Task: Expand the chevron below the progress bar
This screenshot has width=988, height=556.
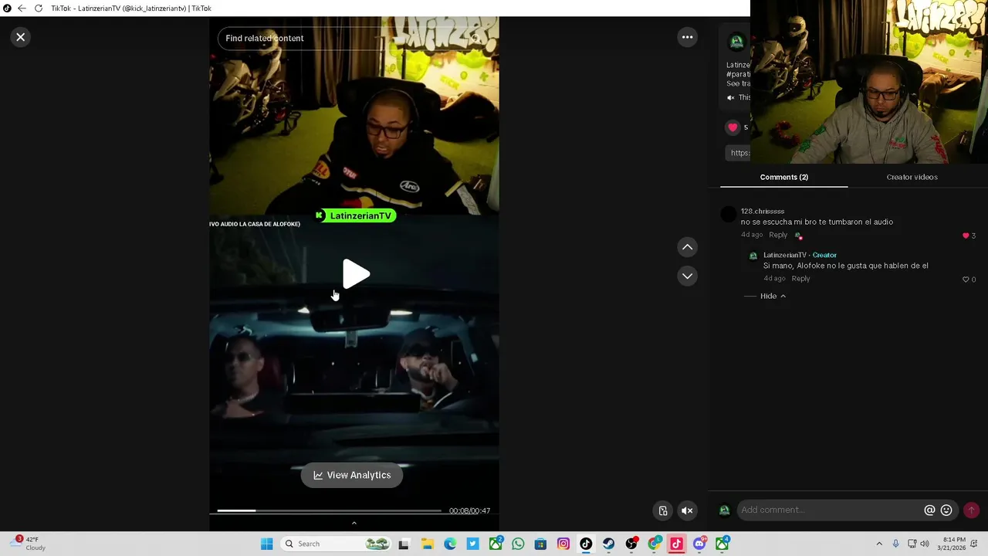Action: pyautogui.click(x=354, y=523)
